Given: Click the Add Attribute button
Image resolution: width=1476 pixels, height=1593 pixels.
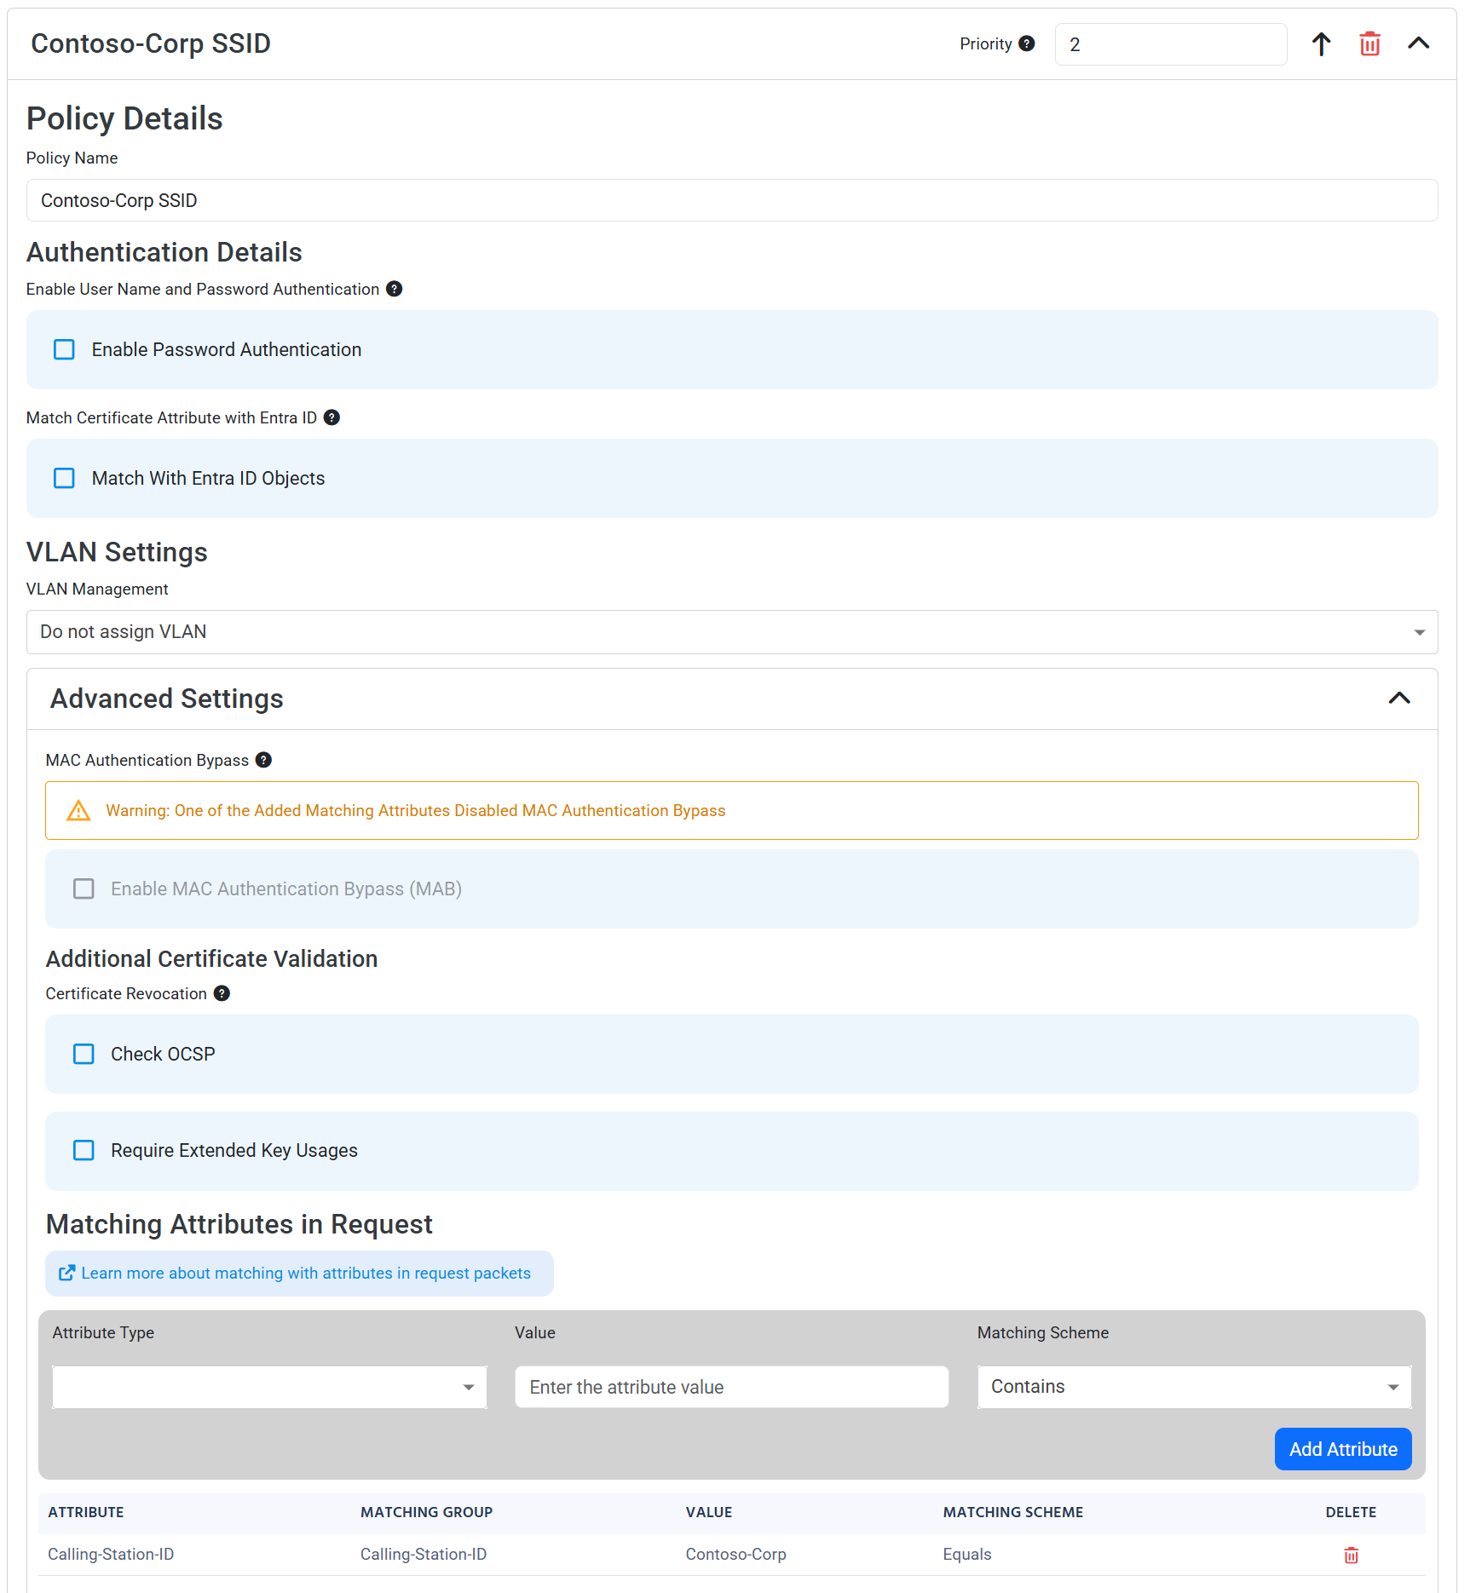Looking at the screenshot, I should [x=1343, y=1449].
